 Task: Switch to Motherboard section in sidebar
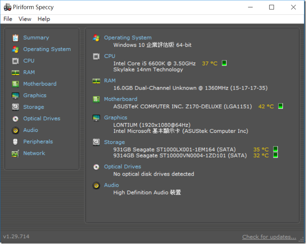point(40,84)
